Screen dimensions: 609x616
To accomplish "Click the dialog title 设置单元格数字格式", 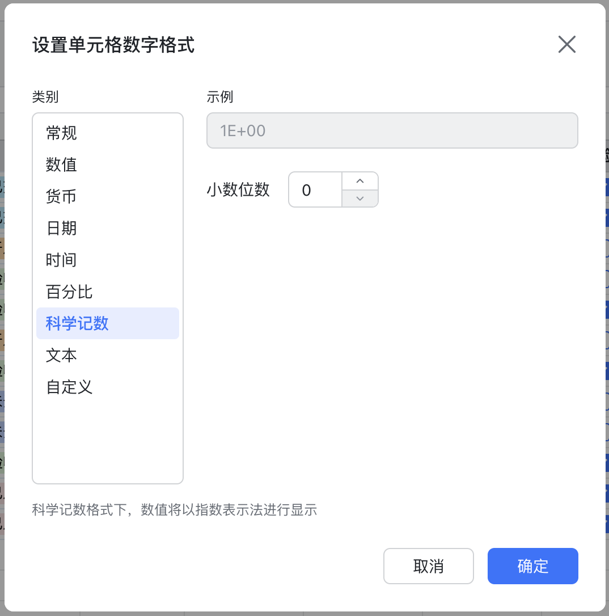I will coord(113,46).
